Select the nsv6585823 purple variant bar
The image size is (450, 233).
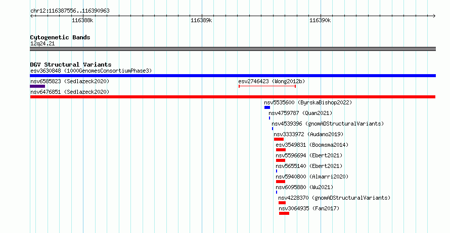[x=37, y=86]
